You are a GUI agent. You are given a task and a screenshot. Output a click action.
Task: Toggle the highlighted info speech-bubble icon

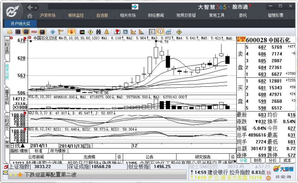tap(160, 32)
